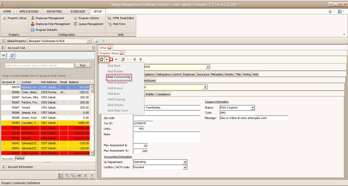This screenshot has height=186, width=348.
Task: Click the Tax ID input field
Action: 143,123
